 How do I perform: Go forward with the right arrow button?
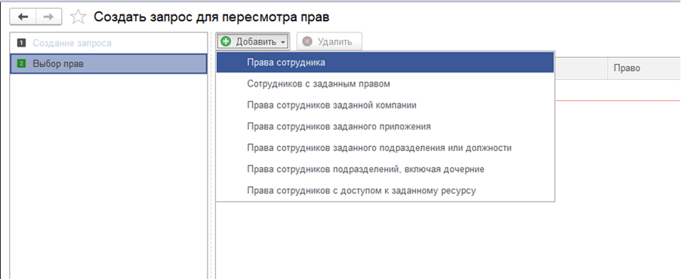tap(48, 17)
